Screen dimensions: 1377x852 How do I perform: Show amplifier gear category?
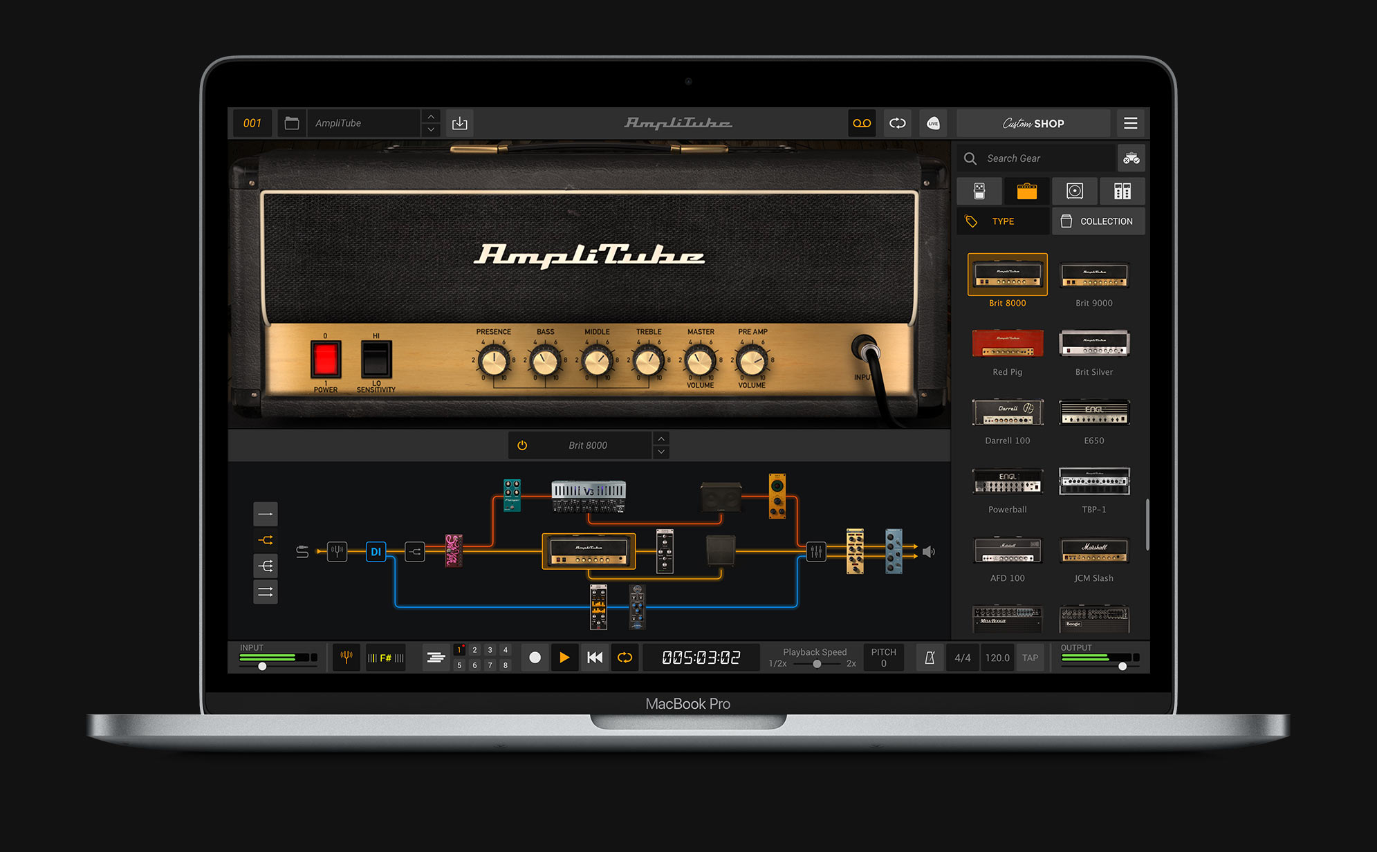1027,191
